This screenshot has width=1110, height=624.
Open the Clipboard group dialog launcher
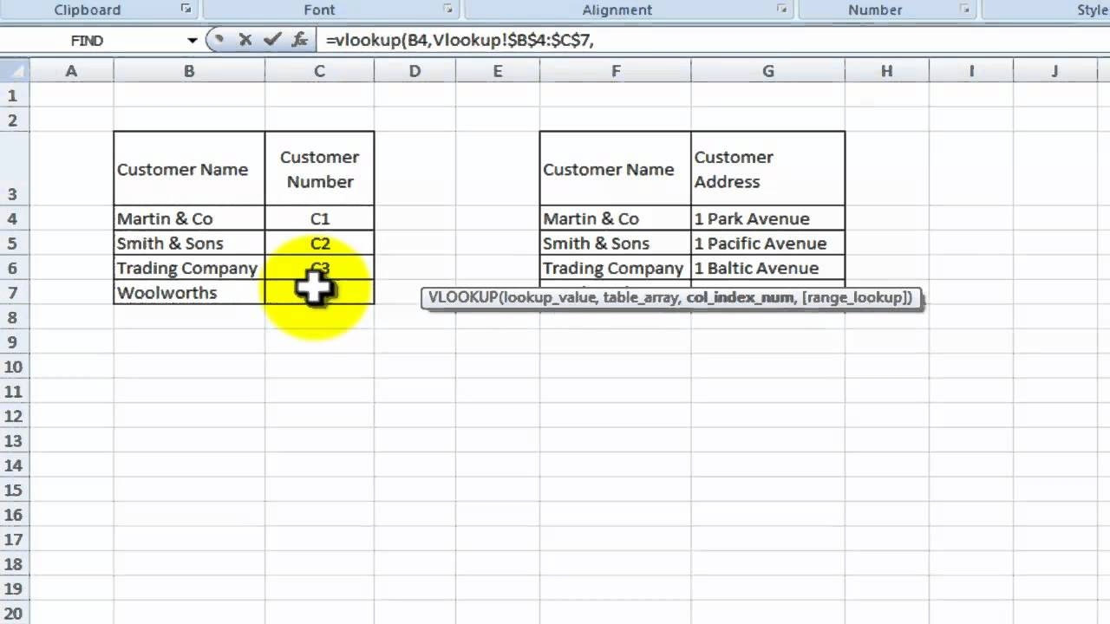click(186, 10)
